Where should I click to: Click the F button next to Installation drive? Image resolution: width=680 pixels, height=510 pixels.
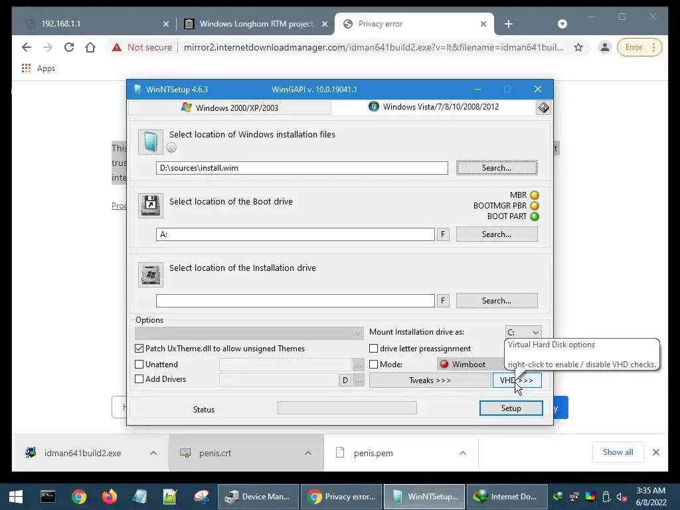point(443,301)
